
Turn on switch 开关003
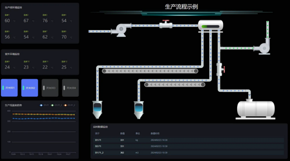[50, 88]
